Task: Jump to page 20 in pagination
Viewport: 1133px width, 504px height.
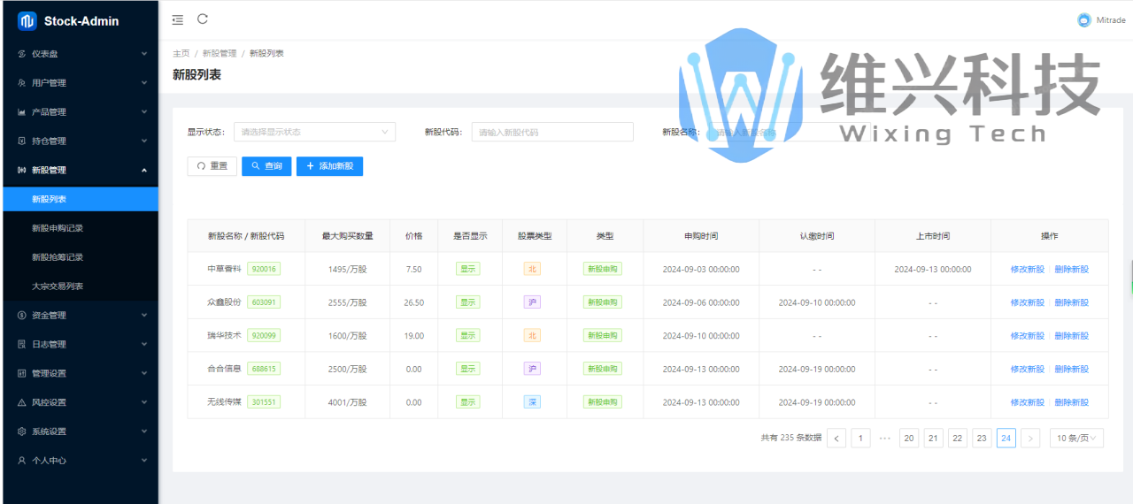Action: point(909,438)
